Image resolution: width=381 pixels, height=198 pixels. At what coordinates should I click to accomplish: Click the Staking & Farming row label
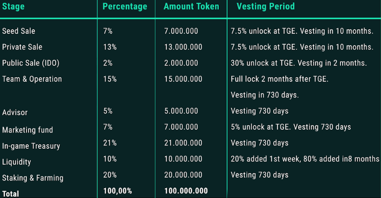[33, 178]
